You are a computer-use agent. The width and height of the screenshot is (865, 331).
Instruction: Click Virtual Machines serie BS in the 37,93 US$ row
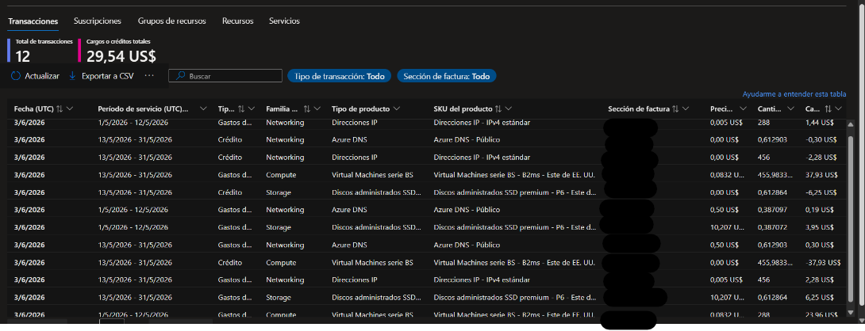[x=372, y=175]
